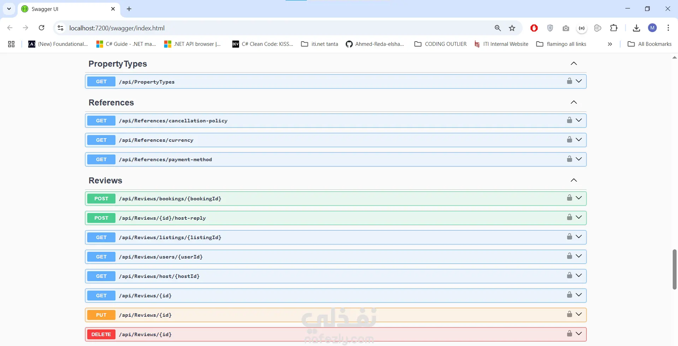The image size is (678, 346).
Task: Click the GET badge for /api/PropertyTypes
Action: coord(101,81)
